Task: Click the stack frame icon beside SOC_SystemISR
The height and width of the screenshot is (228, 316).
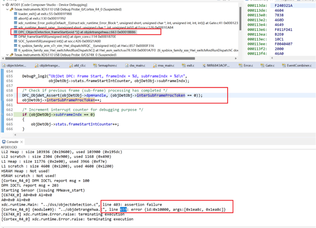Action: (15, 41)
